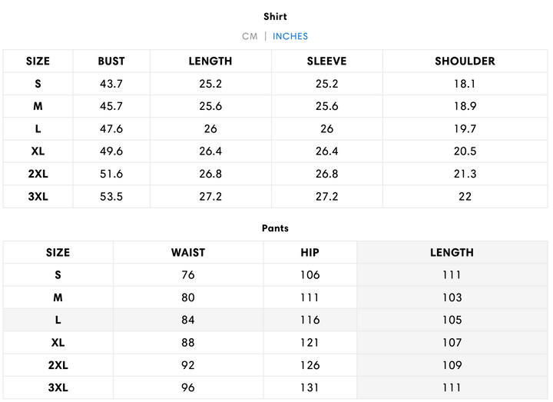The height and width of the screenshot is (402, 553).
Task: Click the HIP column header
Action: coord(310,252)
